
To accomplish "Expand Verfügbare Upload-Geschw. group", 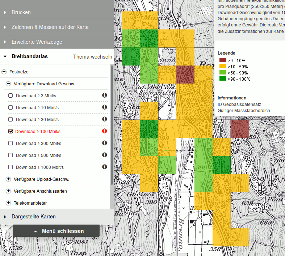I will click(x=9, y=179).
